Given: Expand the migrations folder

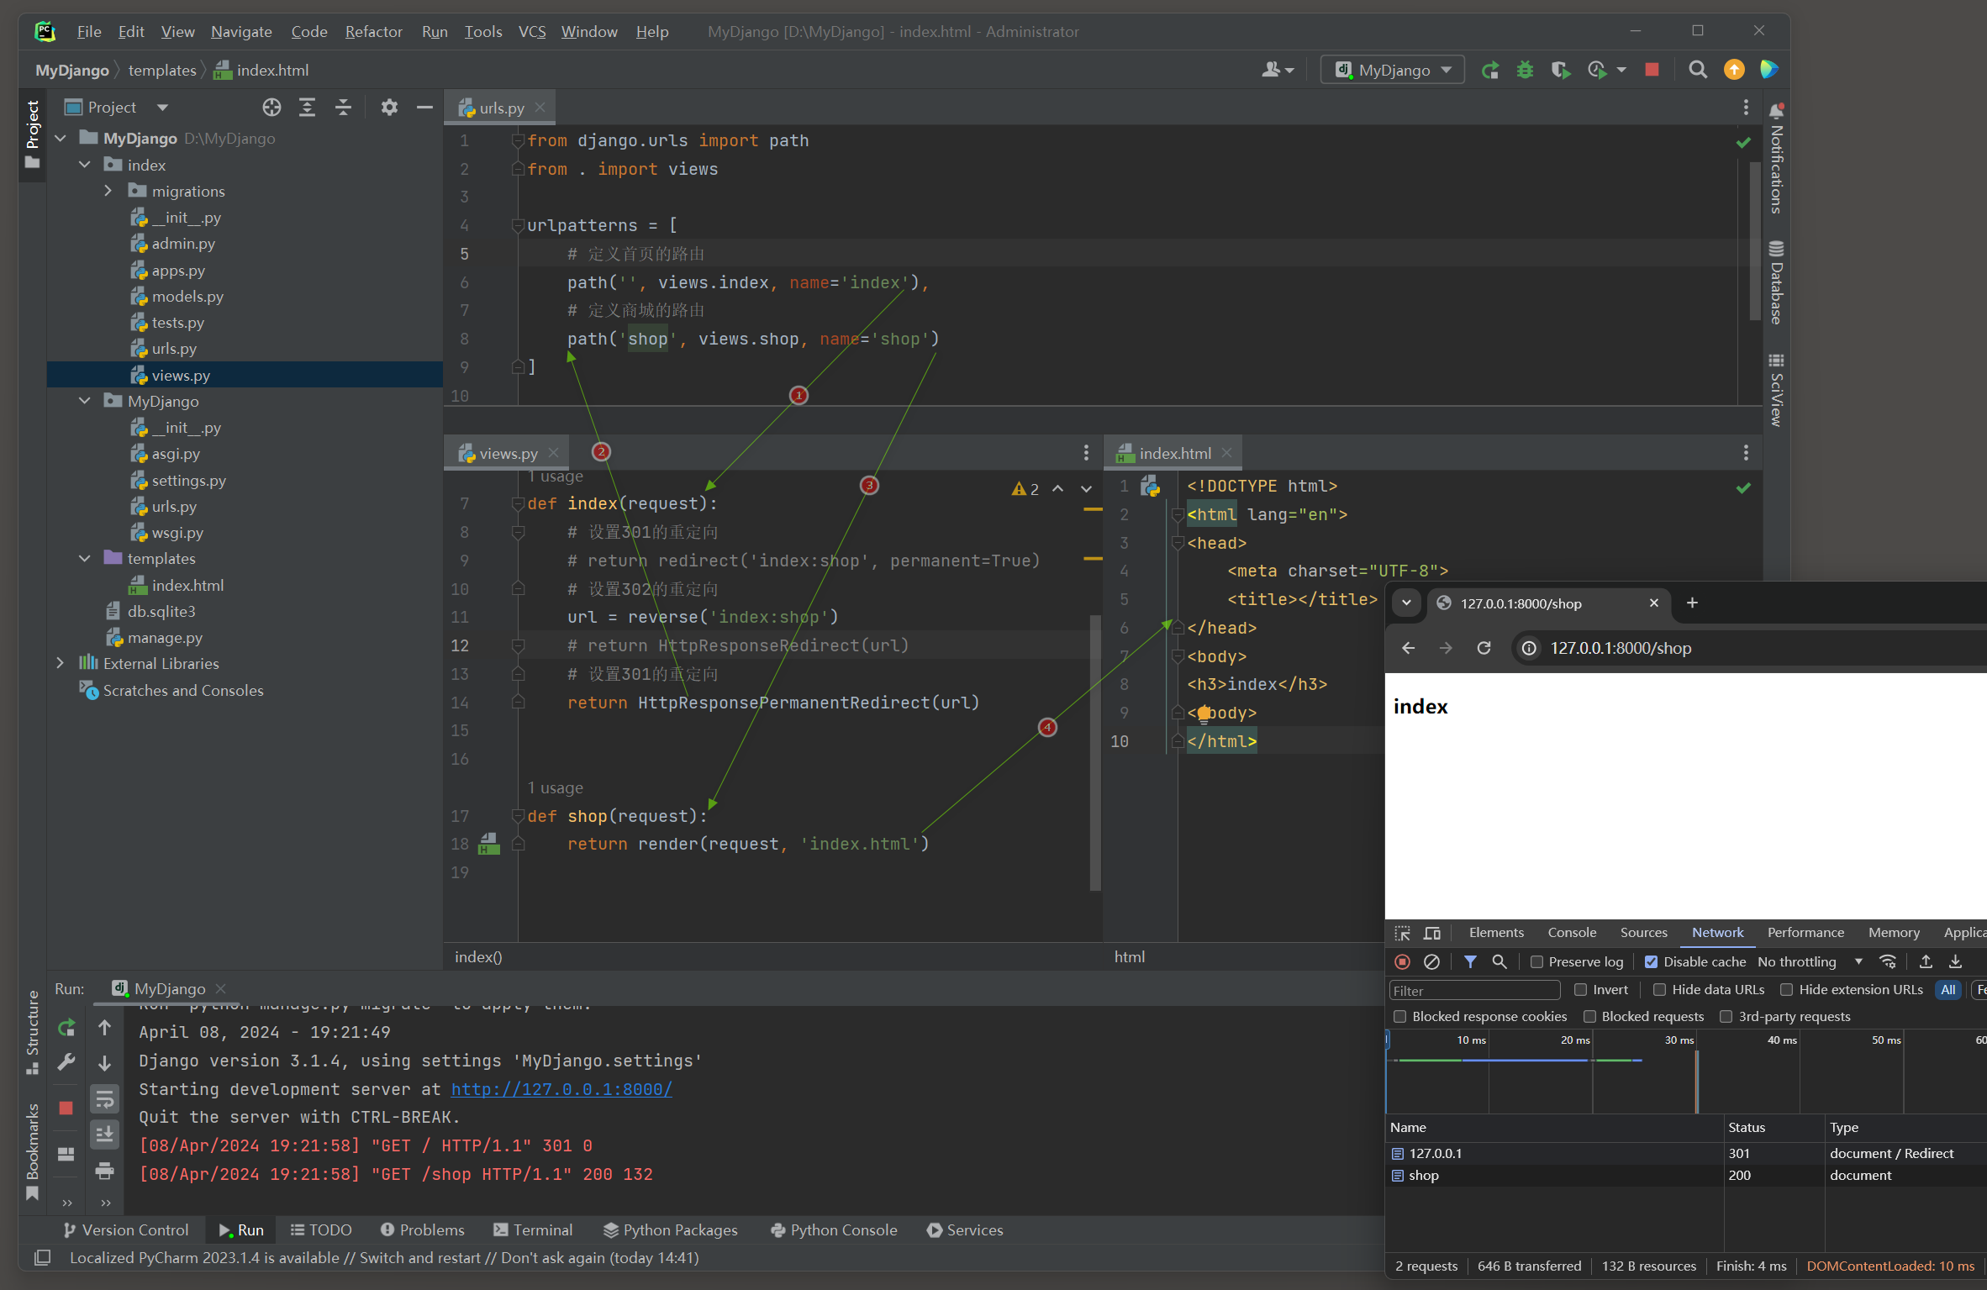Looking at the screenshot, I should [108, 191].
